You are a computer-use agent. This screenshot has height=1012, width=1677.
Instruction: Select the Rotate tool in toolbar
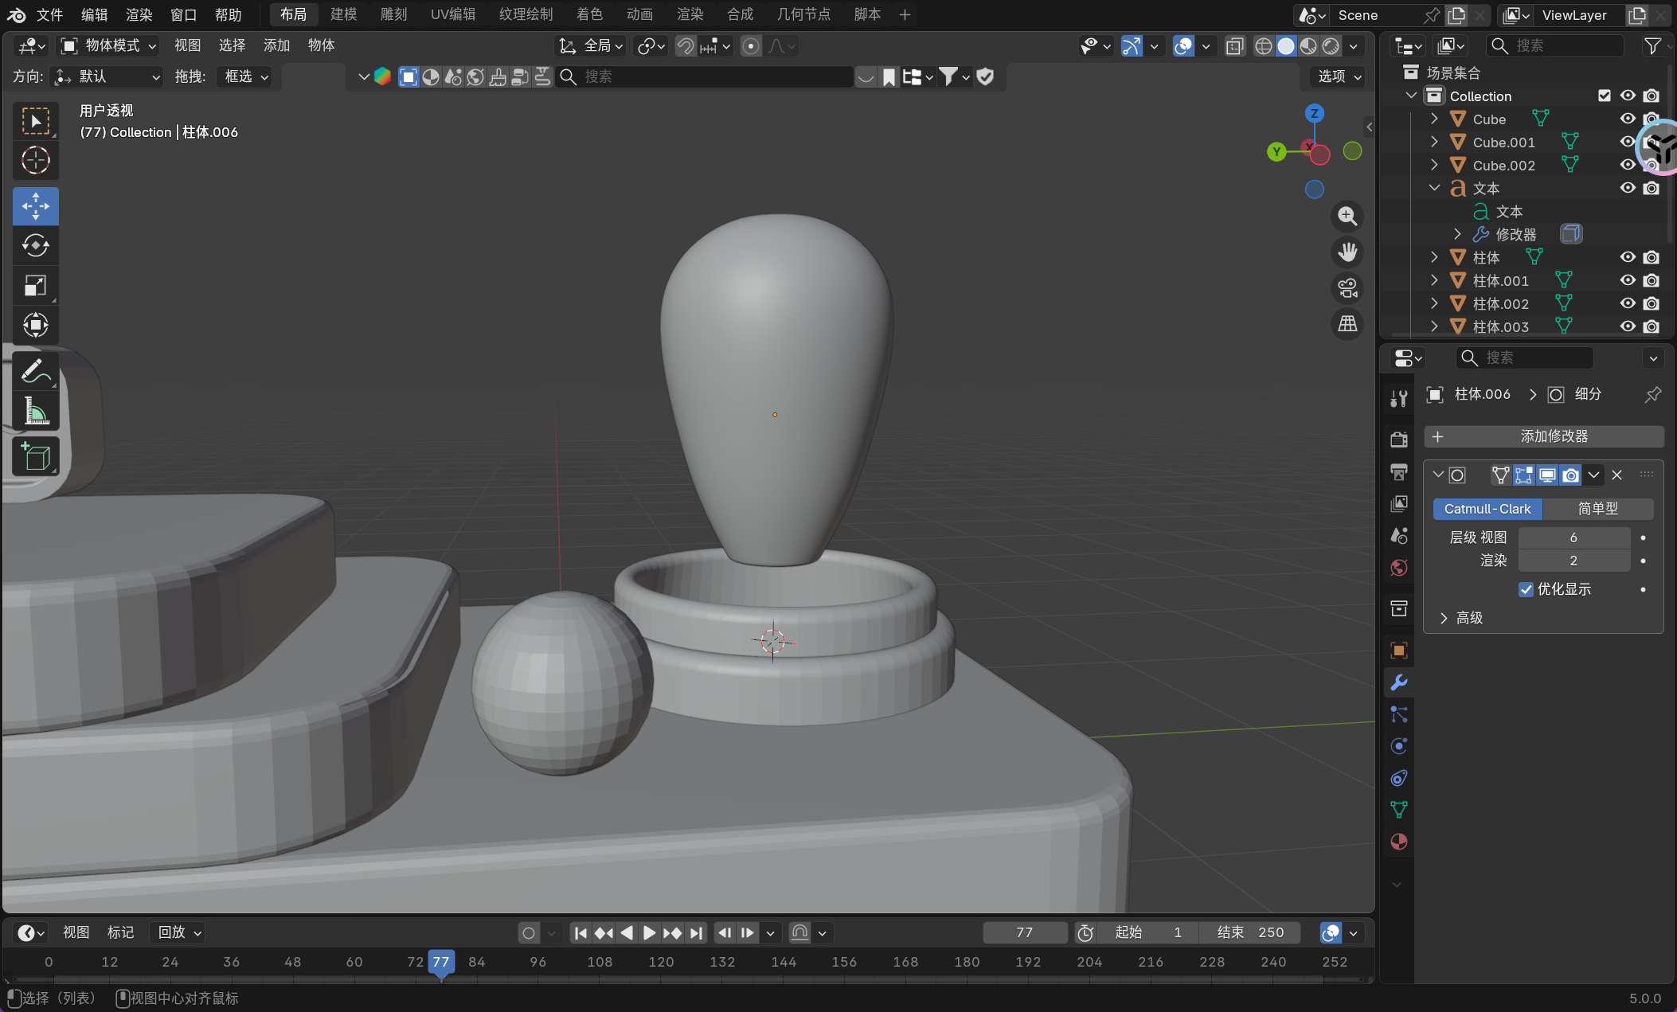point(35,246)
